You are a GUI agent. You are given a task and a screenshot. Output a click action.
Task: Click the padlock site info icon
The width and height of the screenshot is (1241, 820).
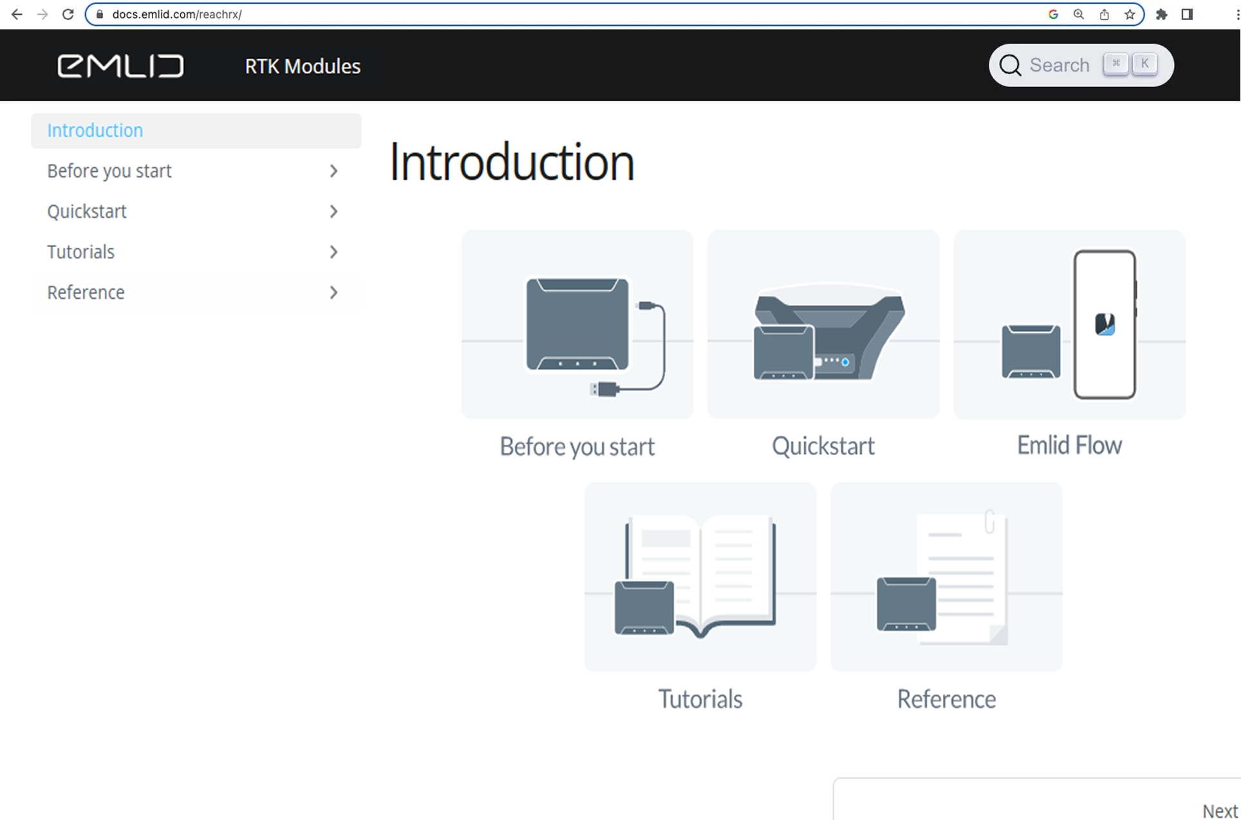click(x=100, y=14)
